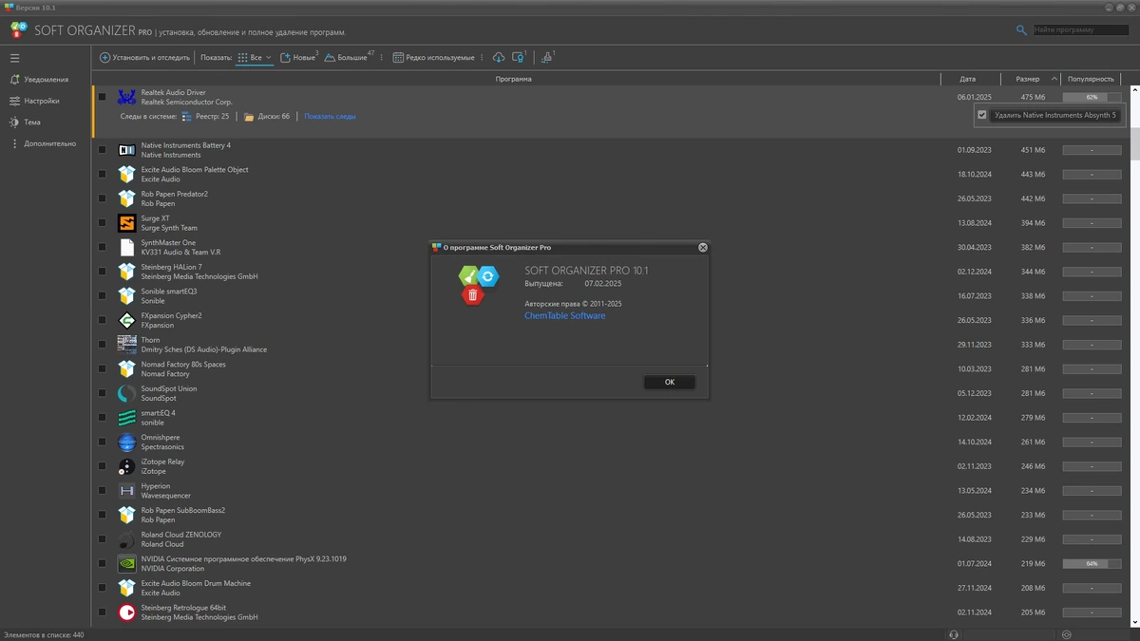This screenshot has width=1140, height=641.
Task: Click the circular sync icon in status bar
Action: tap(1067, 634)
